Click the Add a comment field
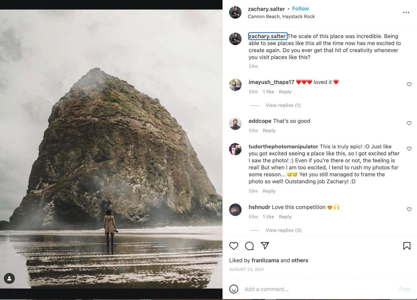This screenshot has height=300, width=417. tap(318, 289)
